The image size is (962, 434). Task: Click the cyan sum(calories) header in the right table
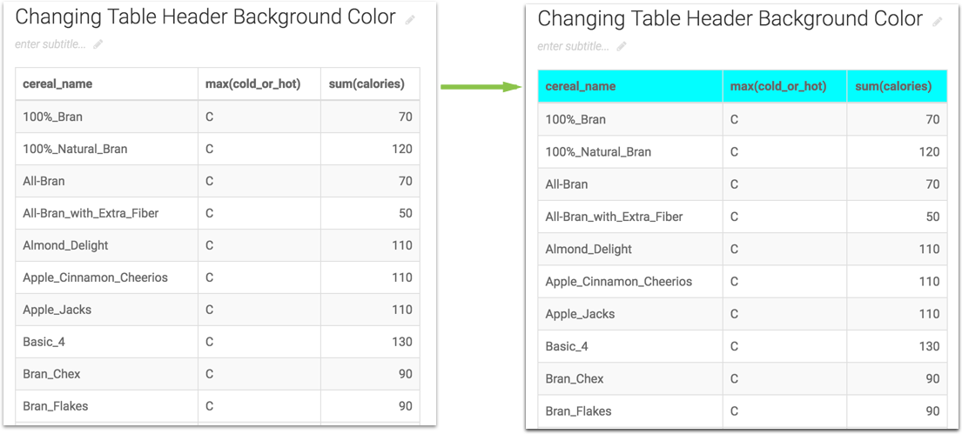[x=893, y=86]
